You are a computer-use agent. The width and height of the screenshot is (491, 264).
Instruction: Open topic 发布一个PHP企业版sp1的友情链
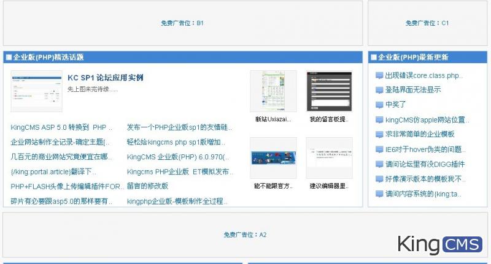point(179,127)
